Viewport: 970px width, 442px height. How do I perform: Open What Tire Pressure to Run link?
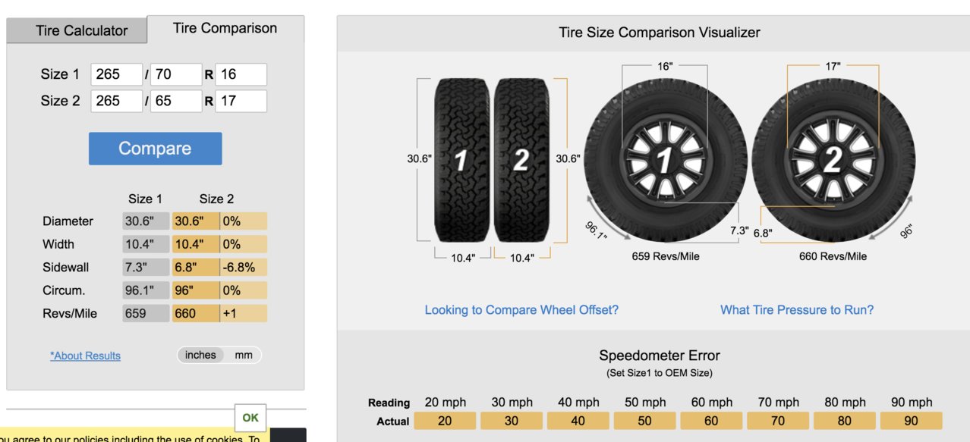[x=797, y=309]
